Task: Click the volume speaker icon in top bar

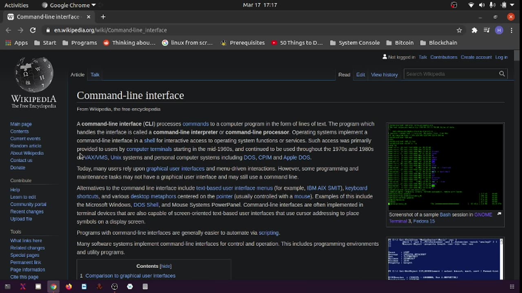Action: pyautogui.click(x=482, y=5)
